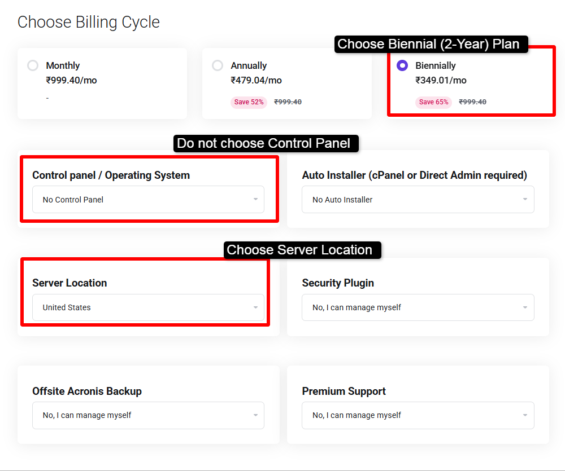Image resolution: width=565 pixels, height=471 pixels.
Task: Open the Control panel / Operating System dropdown
Action: click(x=148, y=199)
